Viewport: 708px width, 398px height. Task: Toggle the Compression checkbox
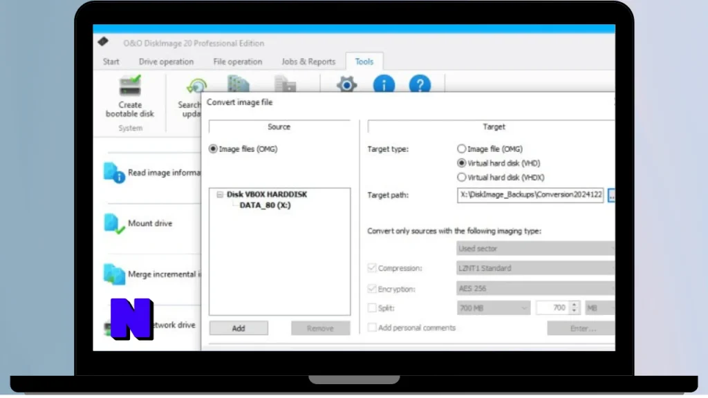(371, 268)
